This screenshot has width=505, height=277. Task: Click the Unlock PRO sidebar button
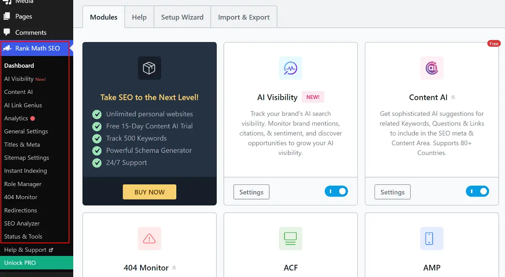pyautogui.click(x=37, y=263)
